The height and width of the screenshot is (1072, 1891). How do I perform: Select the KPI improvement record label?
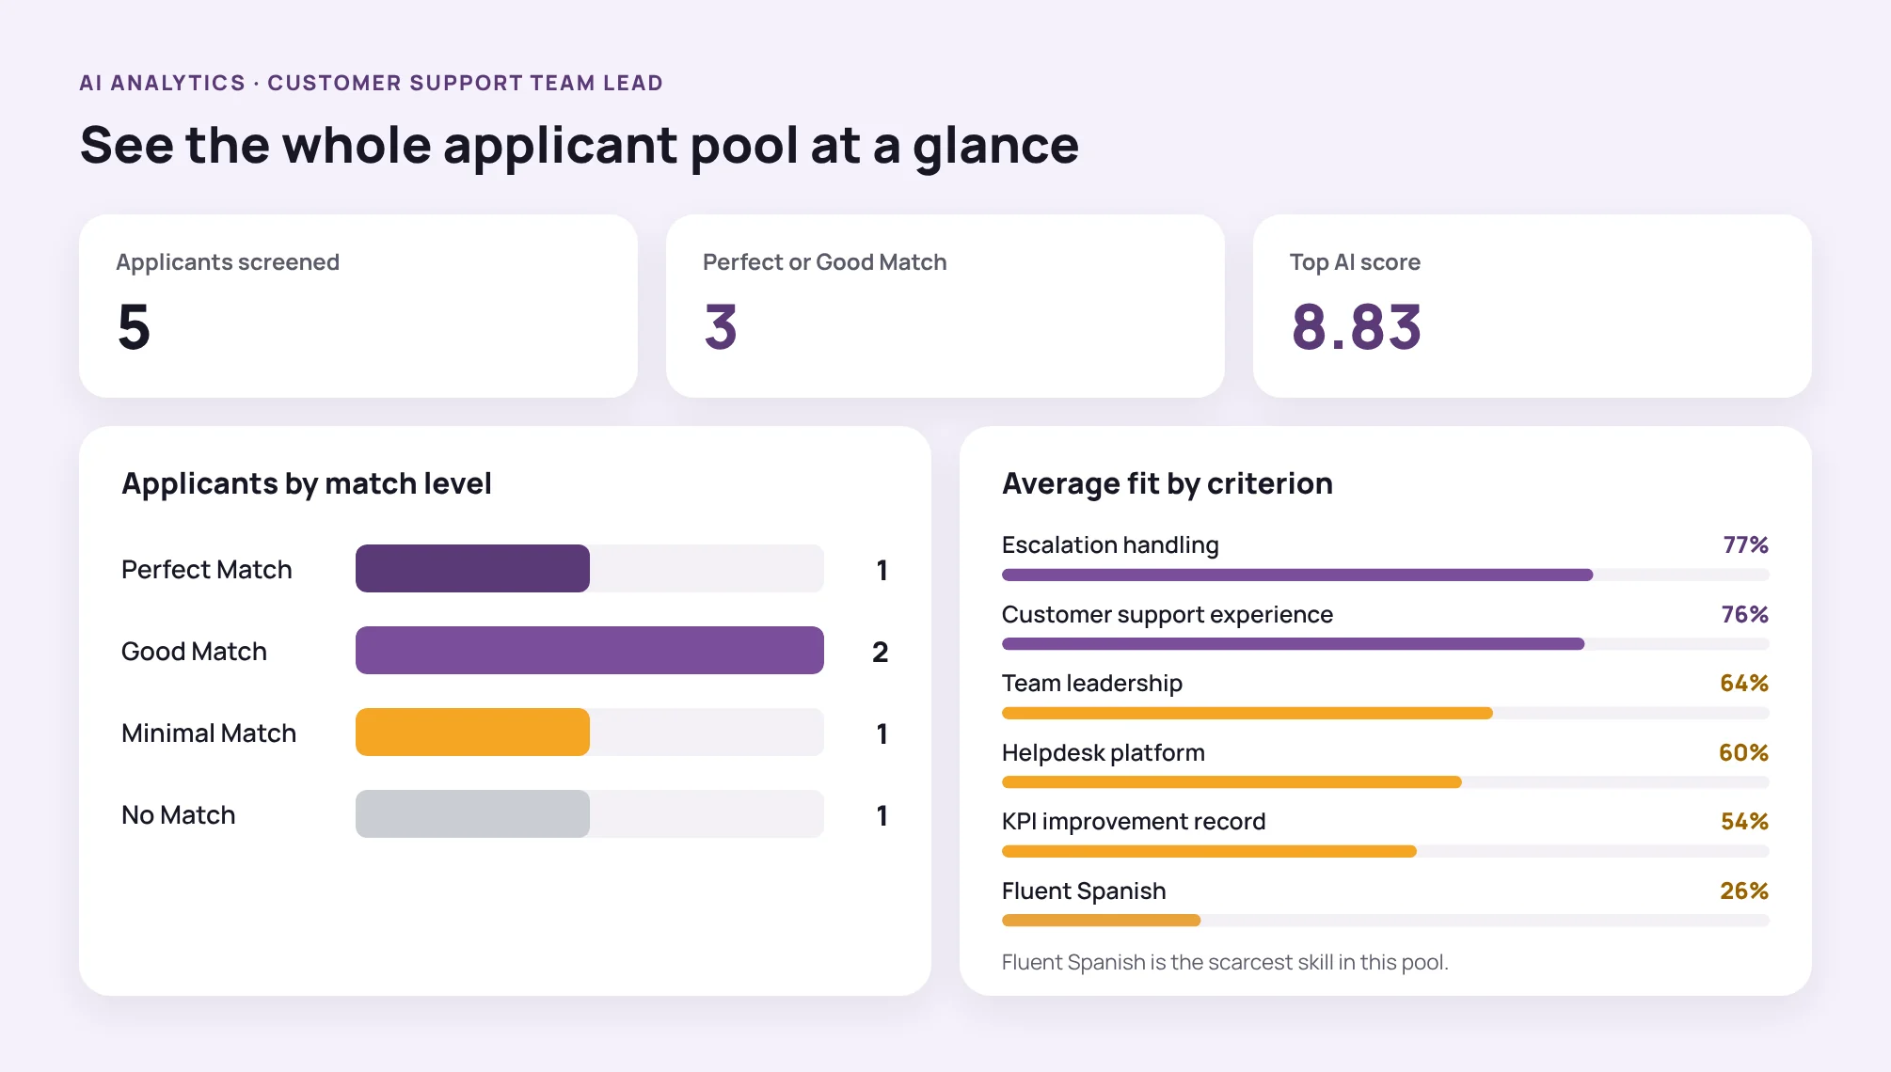[1134, 821]
